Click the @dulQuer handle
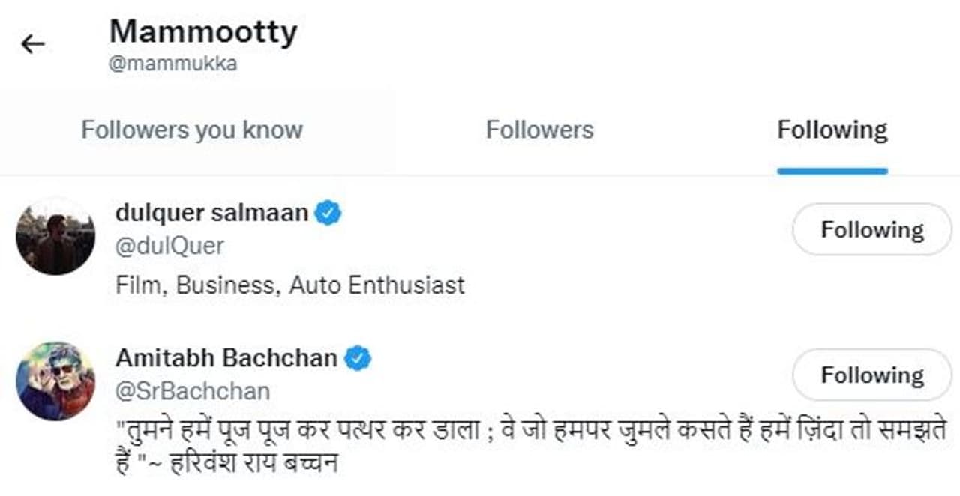 169,246
